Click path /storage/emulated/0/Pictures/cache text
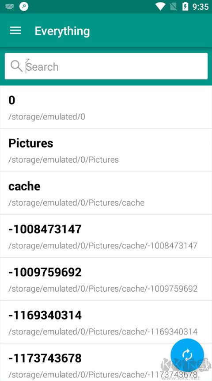The height and width of the screenshot is (381, 212). [x=76, y=202]
